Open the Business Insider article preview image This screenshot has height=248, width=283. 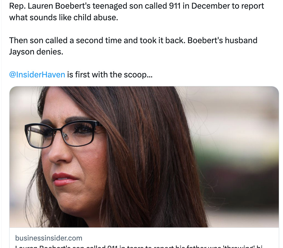(x=144, y=157)
